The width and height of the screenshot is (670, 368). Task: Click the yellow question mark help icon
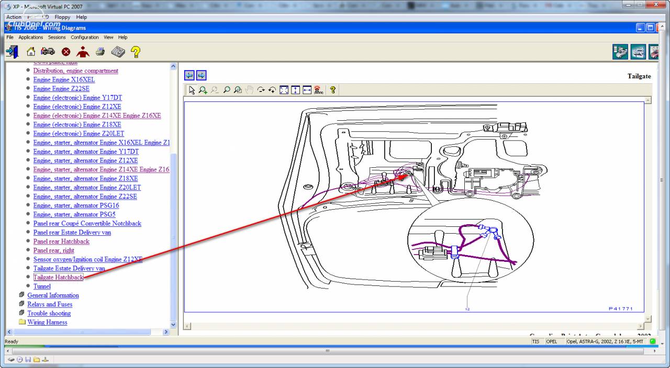click(136, 52)
